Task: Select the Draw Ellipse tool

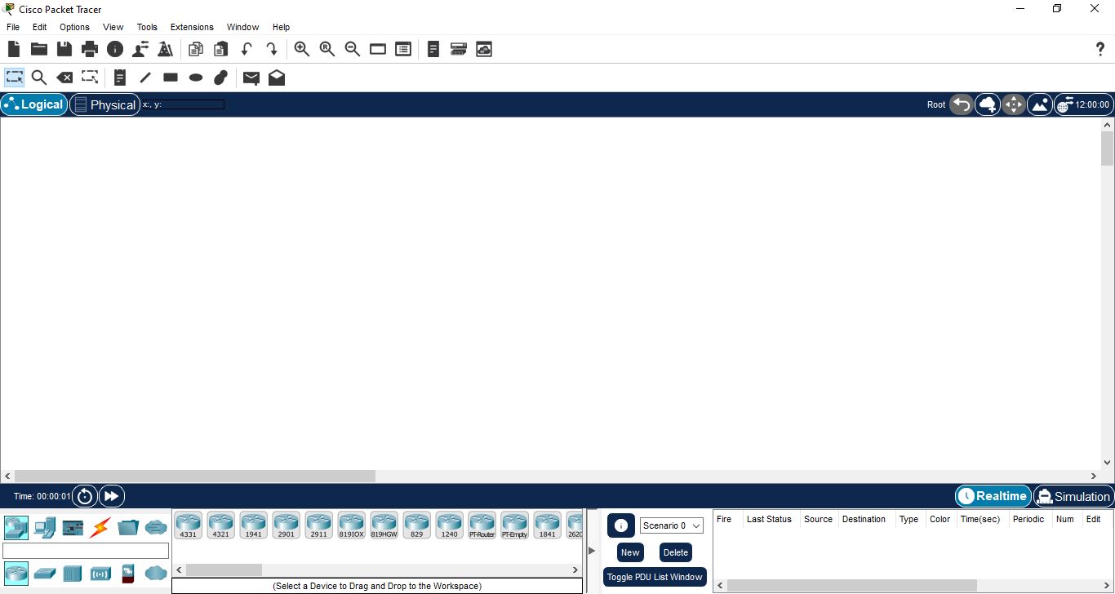Action: tap(196, 78)
